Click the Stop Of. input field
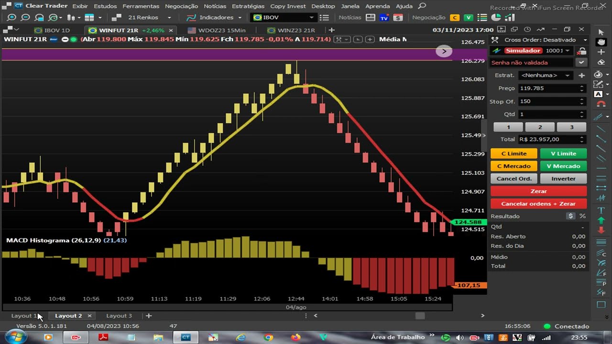The height and width of the screenshot is (344, 612). [552, 101]
